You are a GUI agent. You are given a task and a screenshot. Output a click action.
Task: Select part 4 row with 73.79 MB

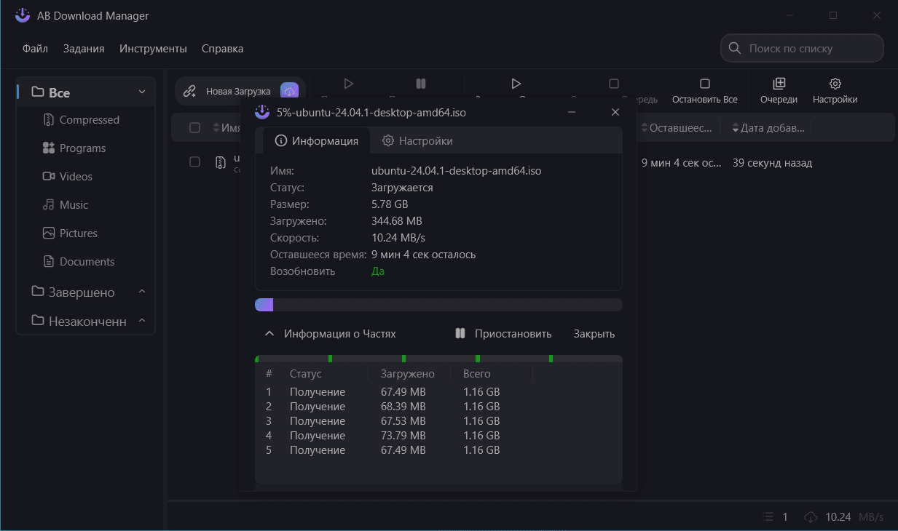coord(438,436)
